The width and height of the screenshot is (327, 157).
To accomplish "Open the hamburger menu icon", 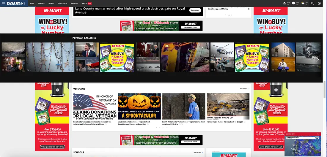I will pyautogui.click(x=3, y=3).
